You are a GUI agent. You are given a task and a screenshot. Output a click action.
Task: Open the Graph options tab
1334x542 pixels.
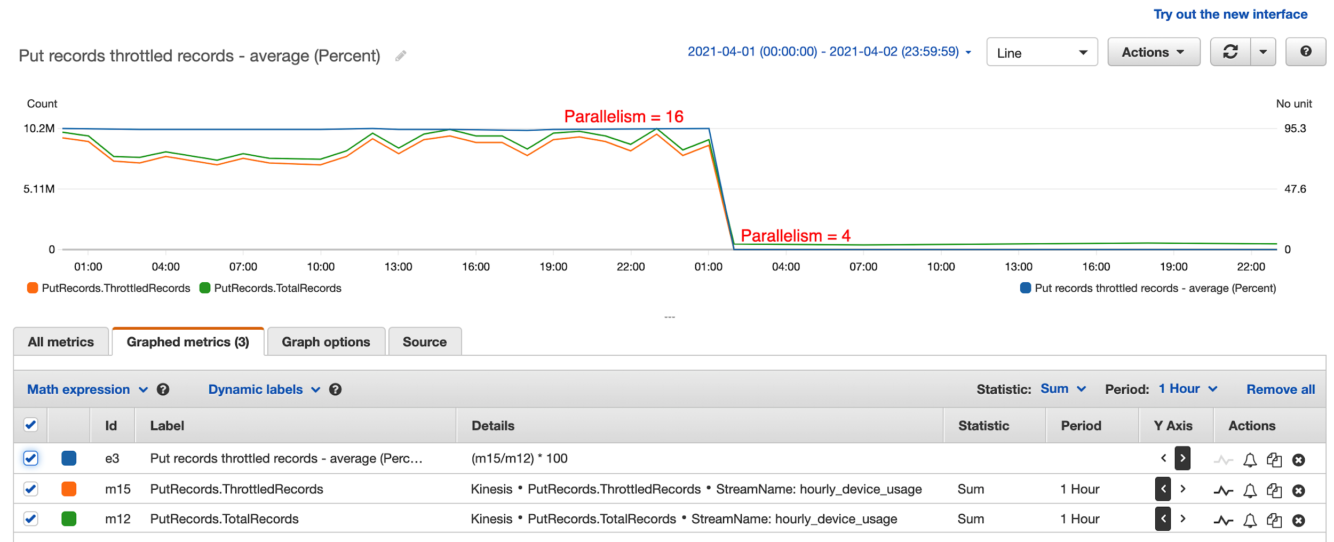(x=326, y=341)
